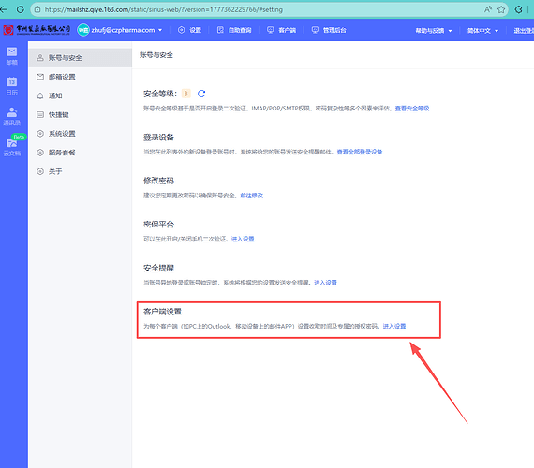Screen dimensions: 534x468
Task: Select 关于 in the settings menu
Action: 81,171
